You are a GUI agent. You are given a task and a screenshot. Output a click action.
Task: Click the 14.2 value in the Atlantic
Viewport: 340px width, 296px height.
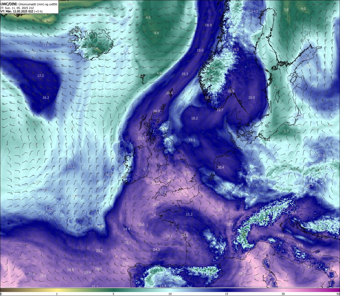pyautogui.click(x=49, y=210)
